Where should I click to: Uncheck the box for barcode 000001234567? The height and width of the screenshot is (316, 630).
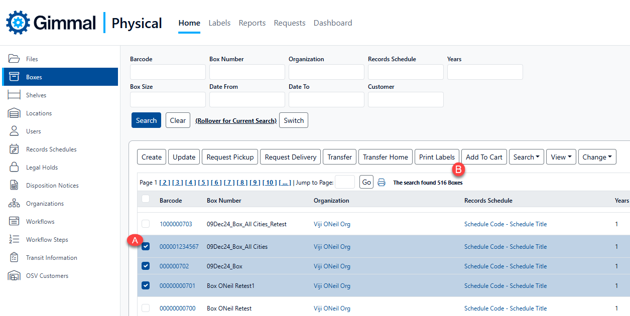click(x=146, y=246)
